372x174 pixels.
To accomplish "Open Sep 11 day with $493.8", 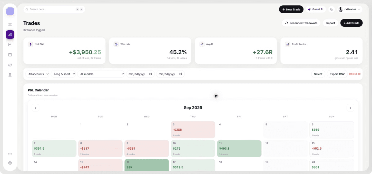I will [239, 149].
